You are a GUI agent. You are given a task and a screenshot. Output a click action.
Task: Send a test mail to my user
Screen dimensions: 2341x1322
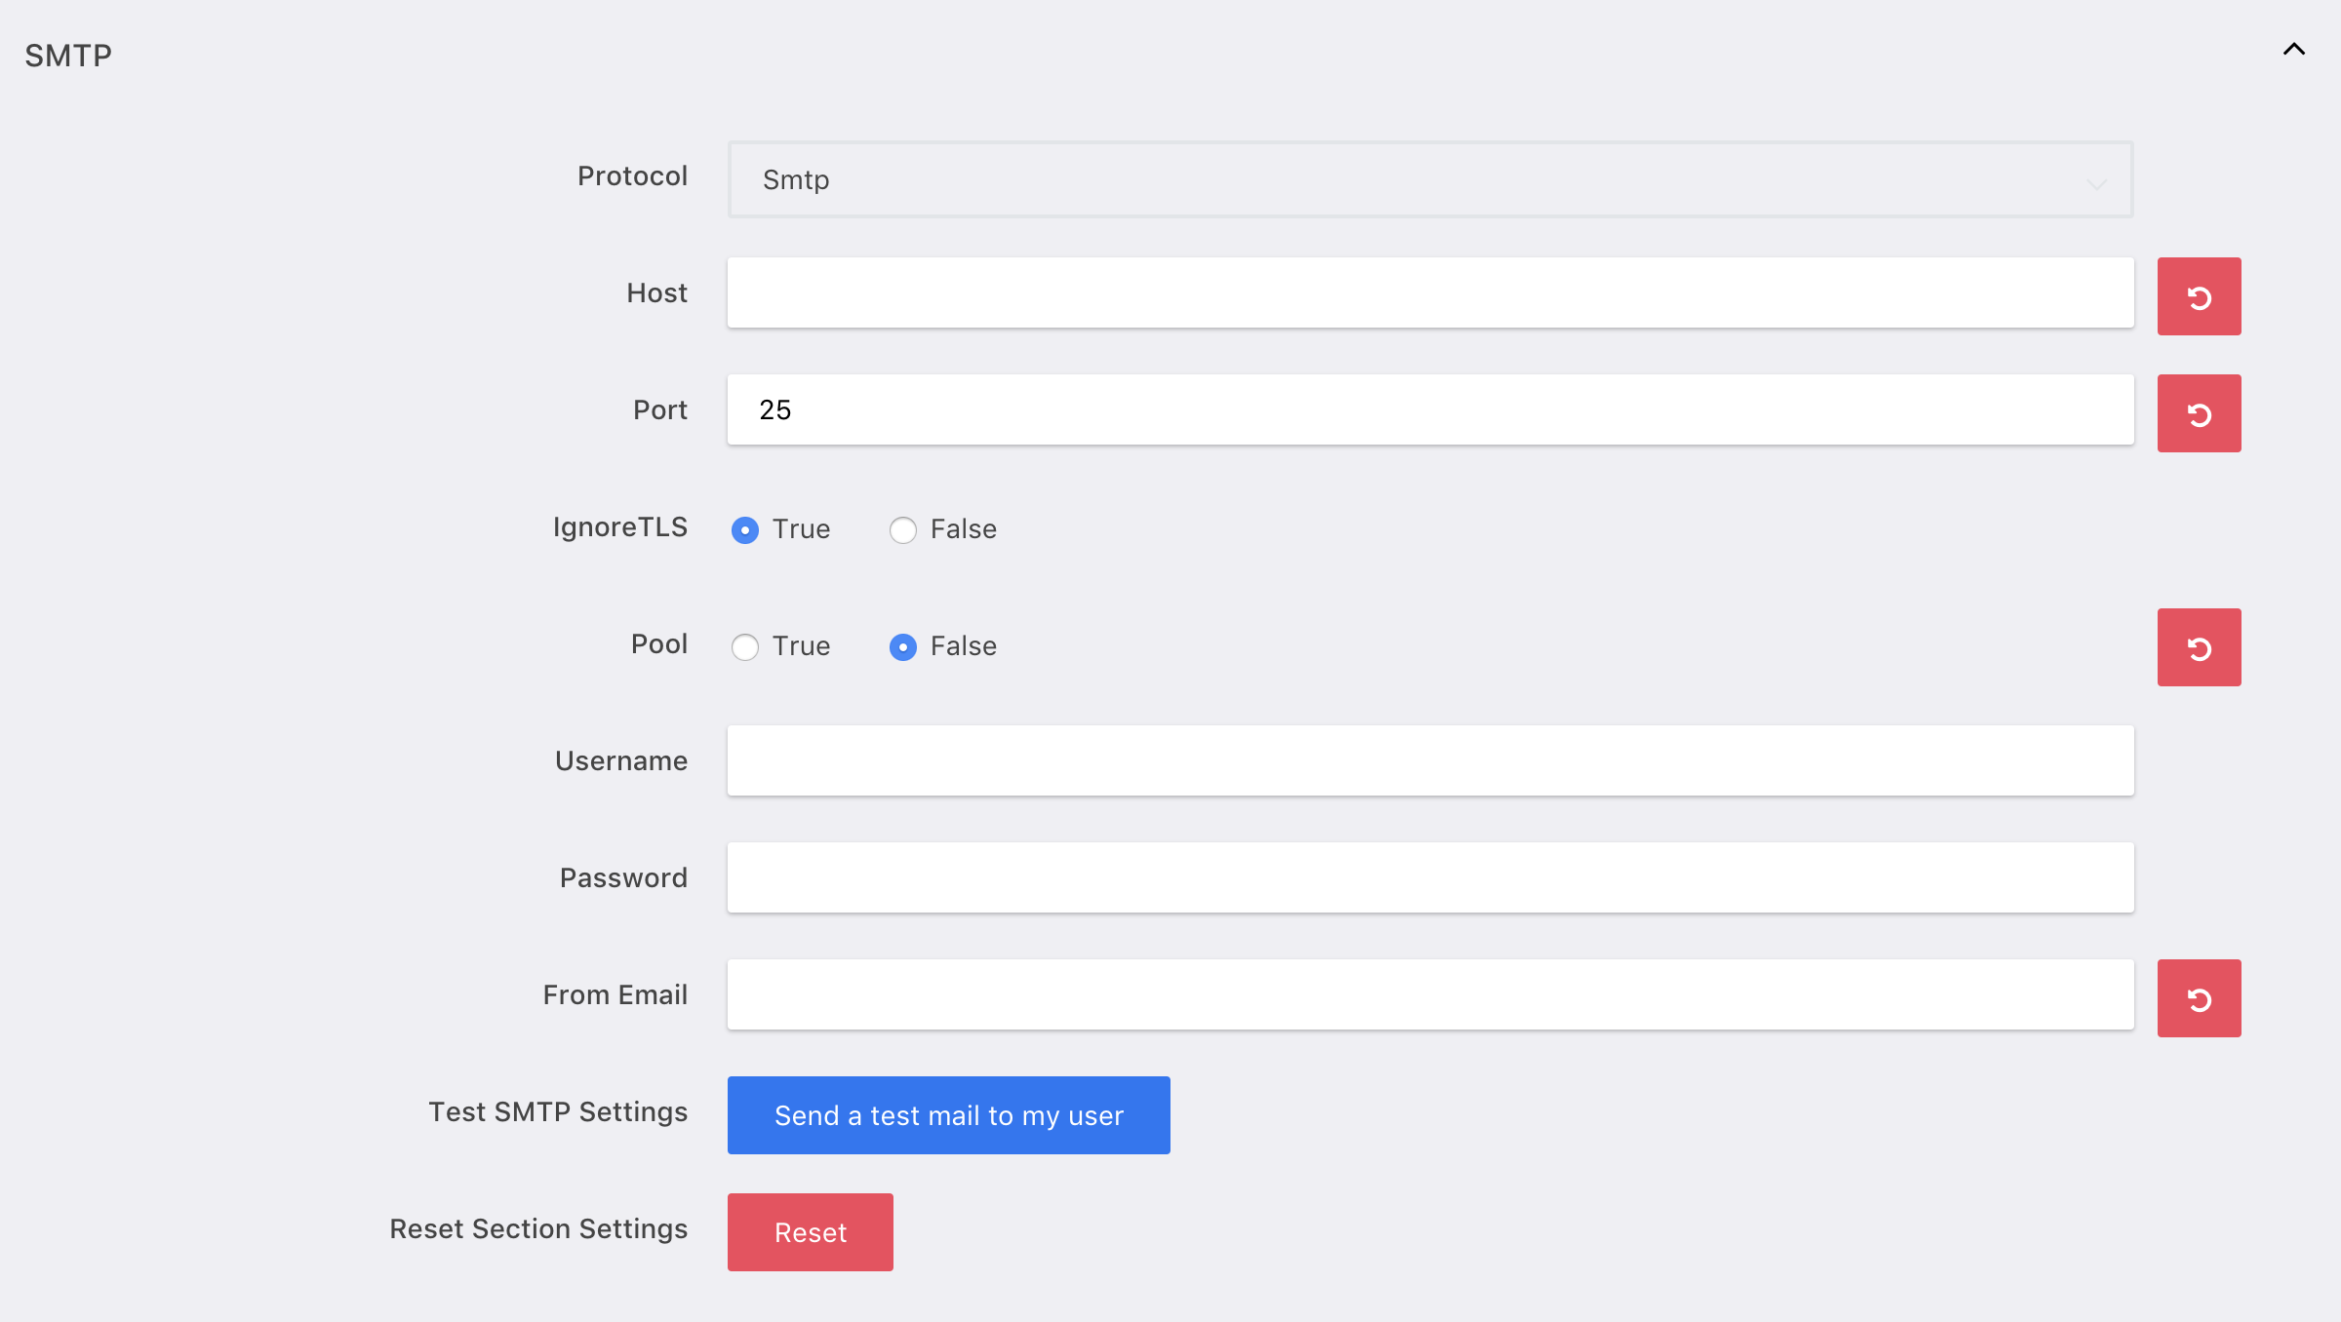click(948, 1115)
